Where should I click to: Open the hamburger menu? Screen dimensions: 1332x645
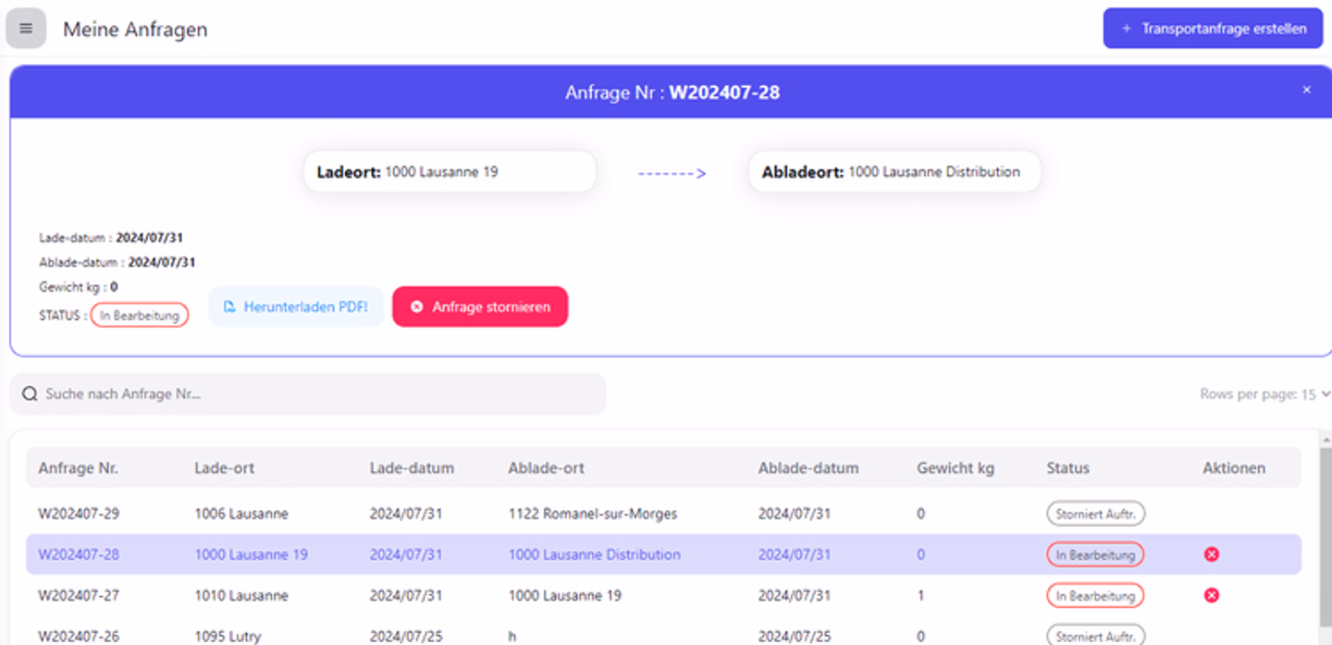(26, 29)
